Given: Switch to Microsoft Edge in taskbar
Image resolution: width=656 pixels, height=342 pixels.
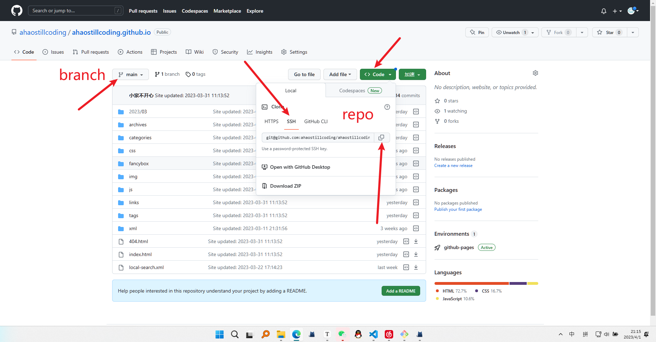Looking at the screenshot, I should click(296, 334).
